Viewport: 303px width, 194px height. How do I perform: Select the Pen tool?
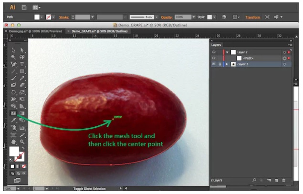[13, 64]
